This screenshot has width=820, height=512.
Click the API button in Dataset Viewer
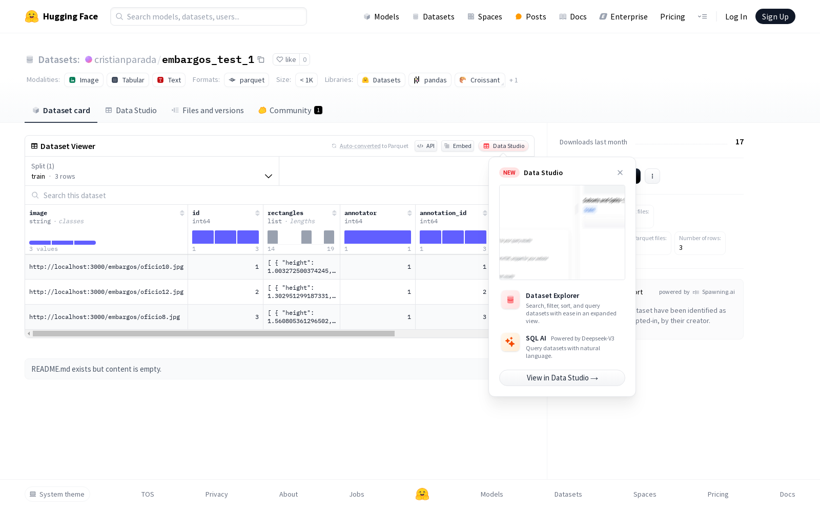[x=426, y=146]
